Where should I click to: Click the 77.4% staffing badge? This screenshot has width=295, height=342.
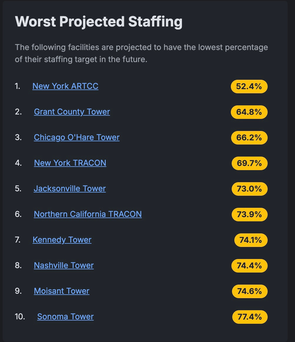pos(250,317)
